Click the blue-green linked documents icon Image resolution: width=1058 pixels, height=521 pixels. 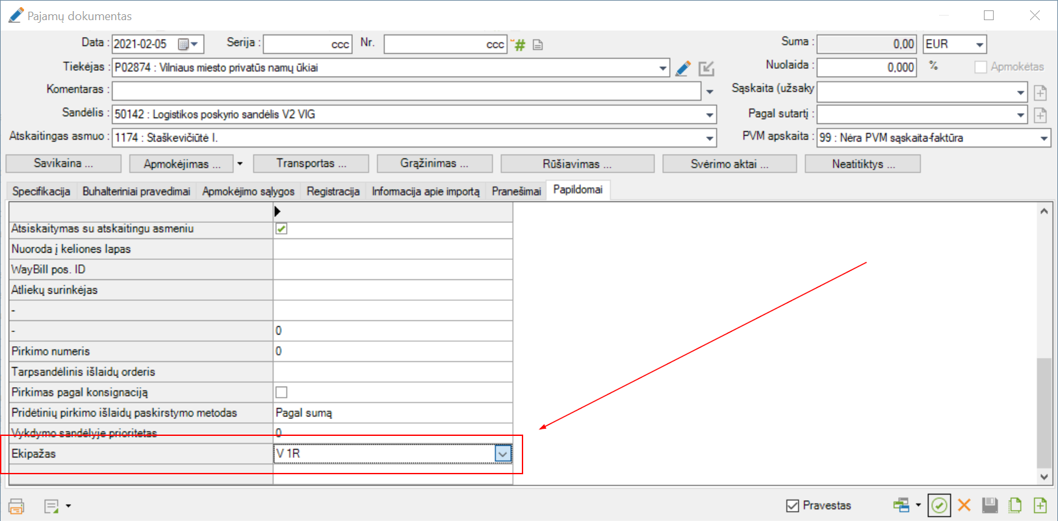[901, 505]
